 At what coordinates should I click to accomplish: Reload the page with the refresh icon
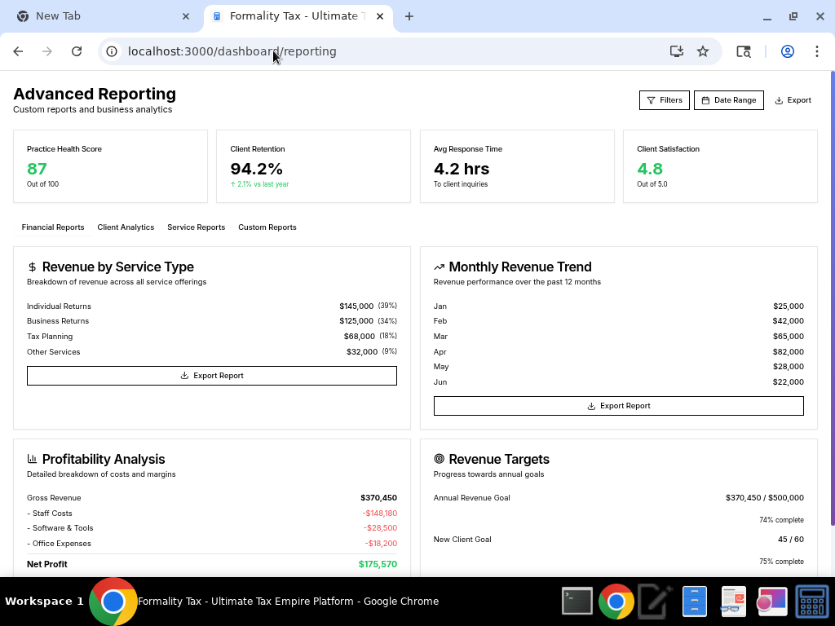[x=77, y=51]
